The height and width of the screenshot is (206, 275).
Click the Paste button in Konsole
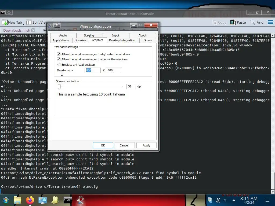pos(238,23)
